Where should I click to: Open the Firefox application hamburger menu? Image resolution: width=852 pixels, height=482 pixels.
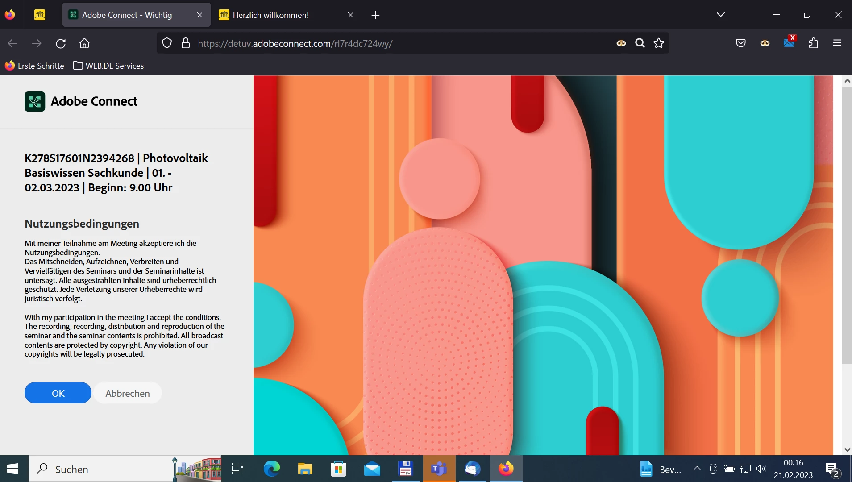[837, 43]
